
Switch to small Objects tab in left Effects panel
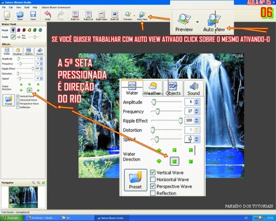click(29, 51)
